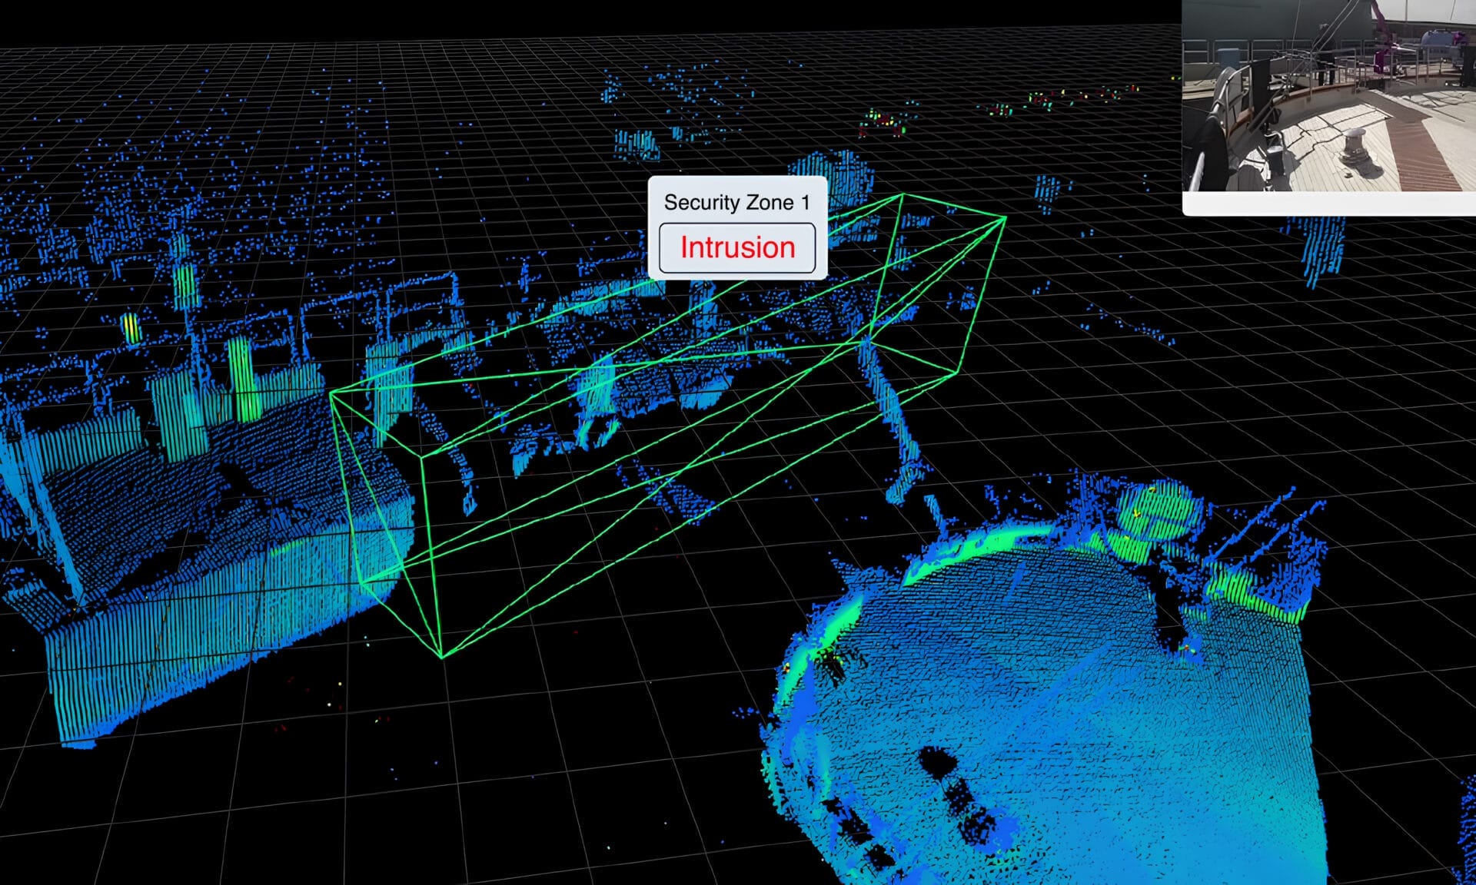The width and height of the screenshot is (1476, 885).
Task: Select the Security Zone 1 label
Action: pos(736,202)
